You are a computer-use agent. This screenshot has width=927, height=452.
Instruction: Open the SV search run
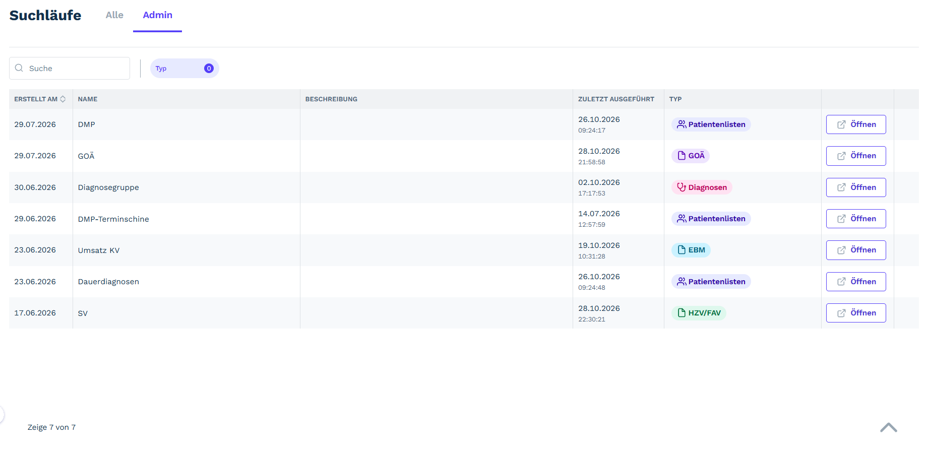[856, 313]
